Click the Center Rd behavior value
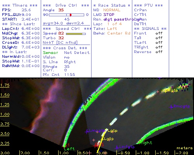 pos(119,33)
